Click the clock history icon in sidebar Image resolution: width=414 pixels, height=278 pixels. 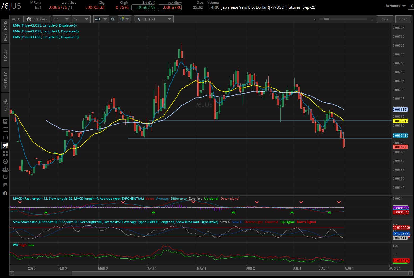[5, 161]
